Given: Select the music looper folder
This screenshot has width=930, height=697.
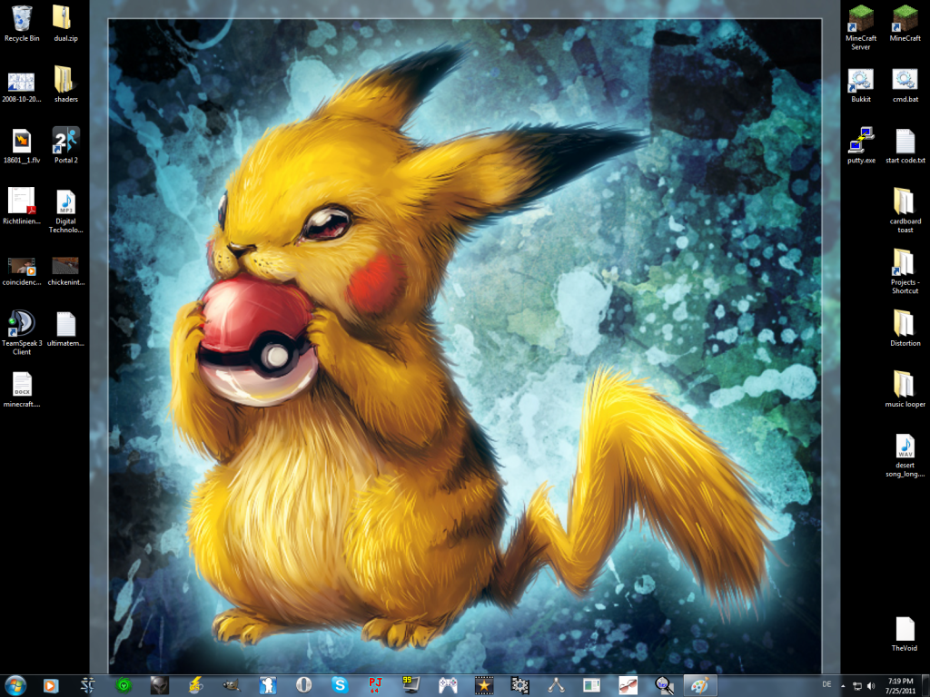Looking at the screenshot, I should coord(905,388).
